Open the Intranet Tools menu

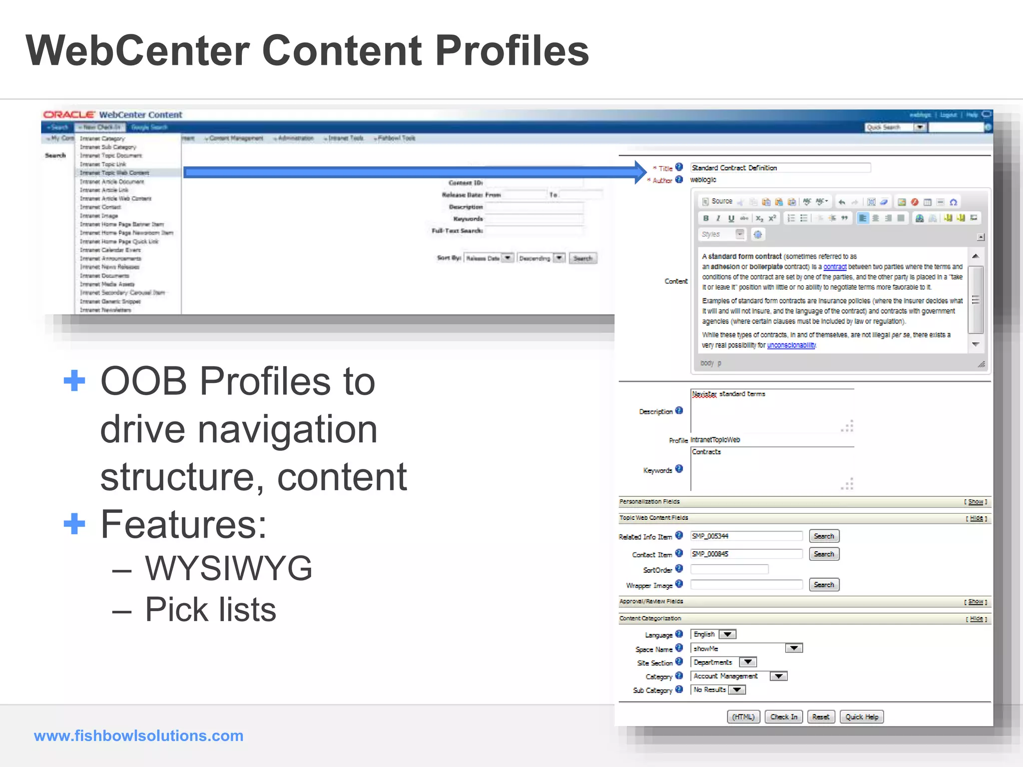click(344, 138)
